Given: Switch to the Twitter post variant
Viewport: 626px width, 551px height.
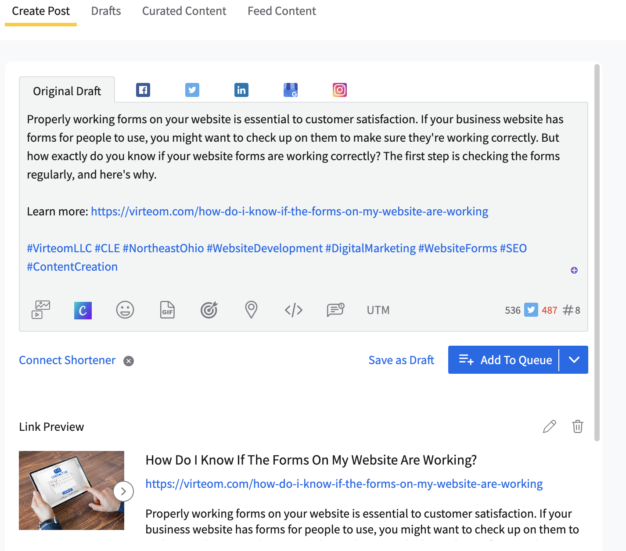Looking at the screenshot, I should pos(192,90).
